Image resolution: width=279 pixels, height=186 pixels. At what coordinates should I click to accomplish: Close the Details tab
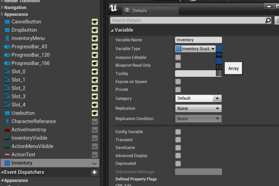[x=174, y=11]
